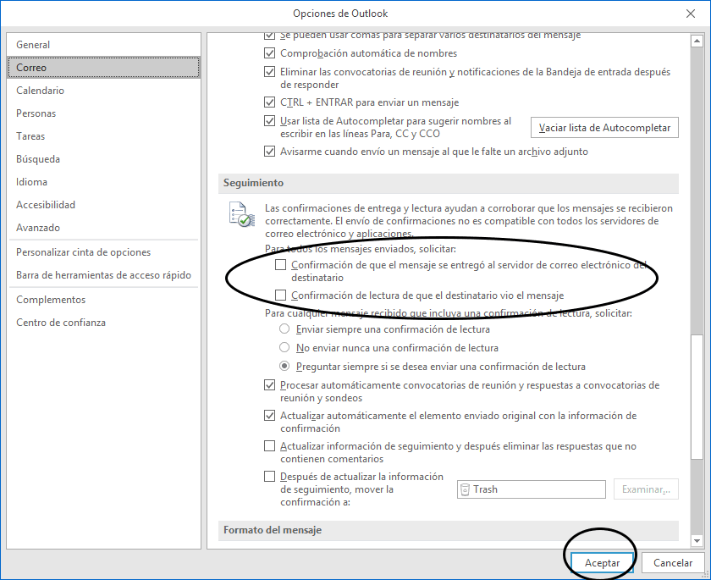The height and width of the screenshot is (580, 711).
Task: Click the Examinar button
Action: point(646,489)
